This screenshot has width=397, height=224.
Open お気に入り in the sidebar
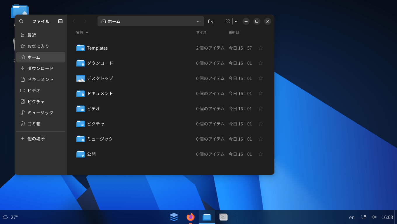pos(38,46)
